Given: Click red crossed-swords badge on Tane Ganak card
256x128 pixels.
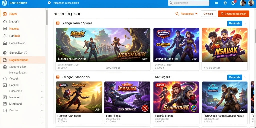Looking at the screenshot, I should [x=145, y=108].
